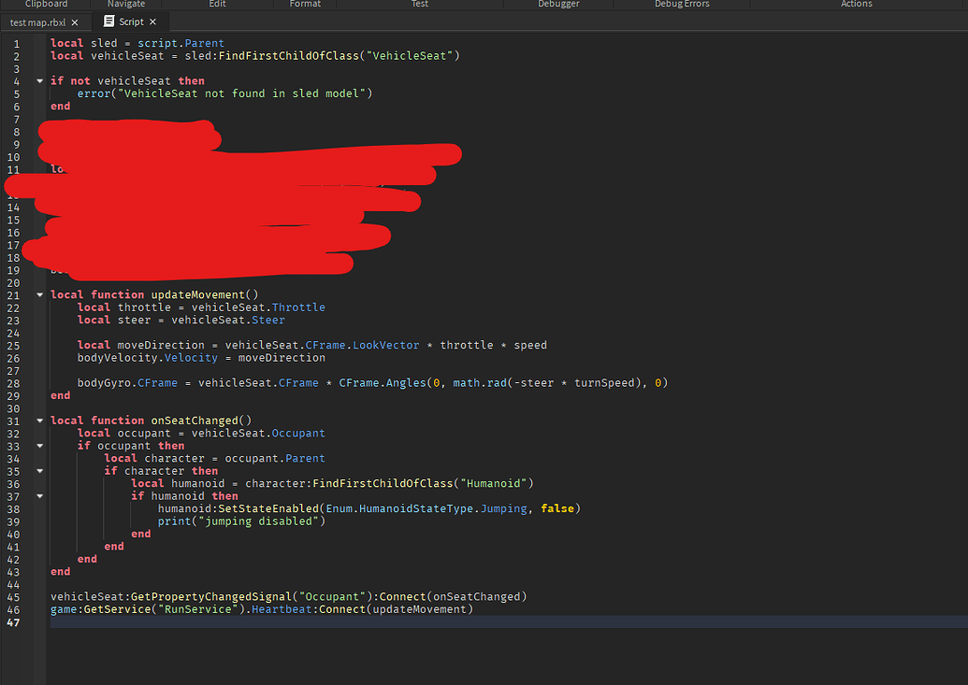Click 'FindFirstChildOfClass' on line 2

[x=288, y=55]
